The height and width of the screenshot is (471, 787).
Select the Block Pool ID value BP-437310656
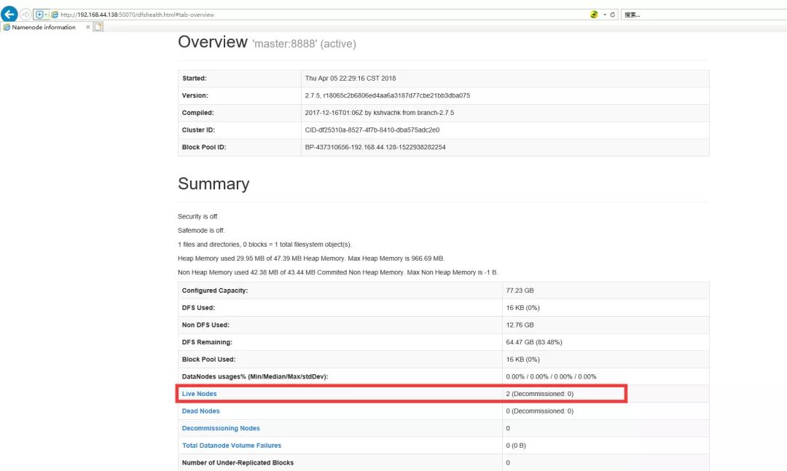(375, 147)
